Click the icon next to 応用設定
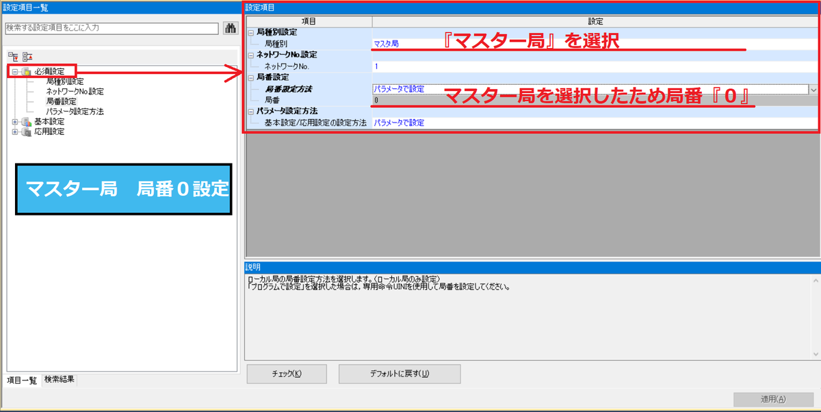821x412 pixels. tap(26, 131)
